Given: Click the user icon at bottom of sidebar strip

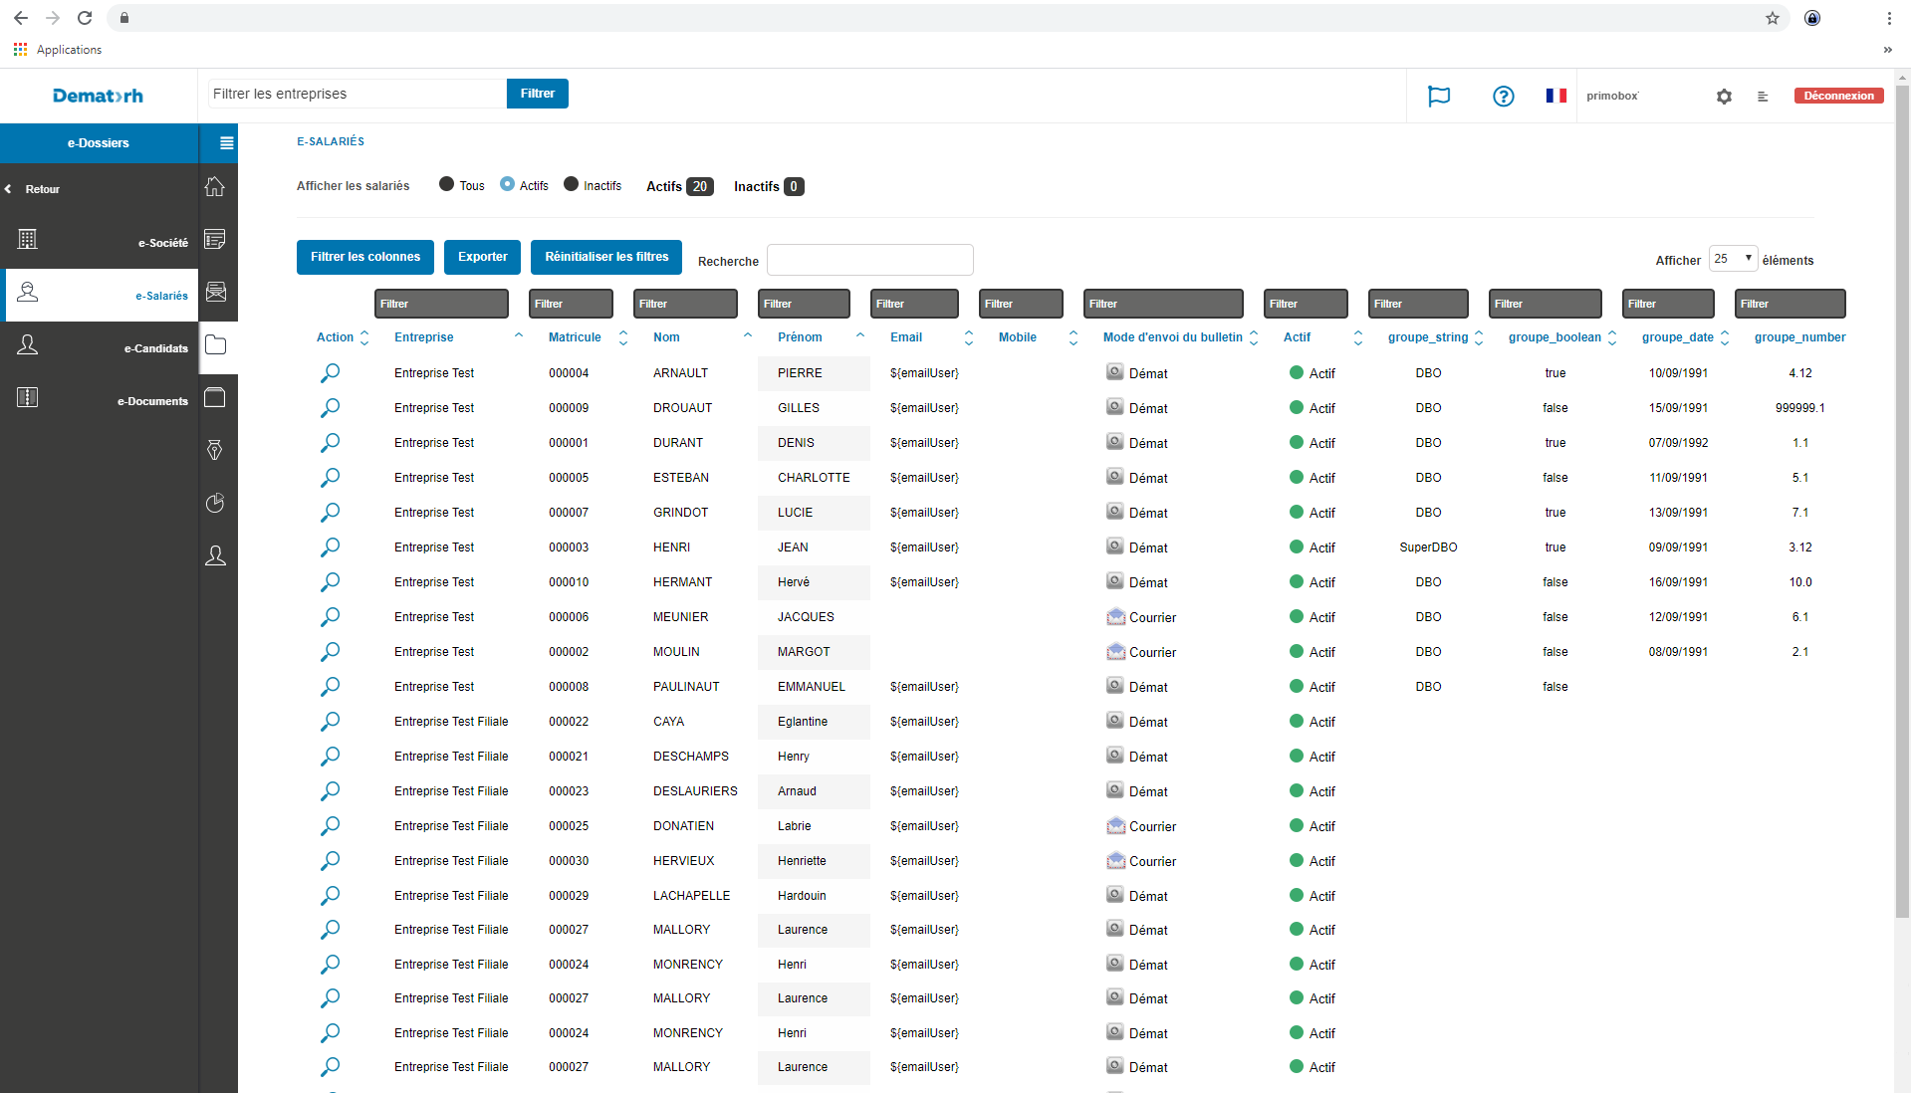Looking at the screenshot, I should 215,555.
